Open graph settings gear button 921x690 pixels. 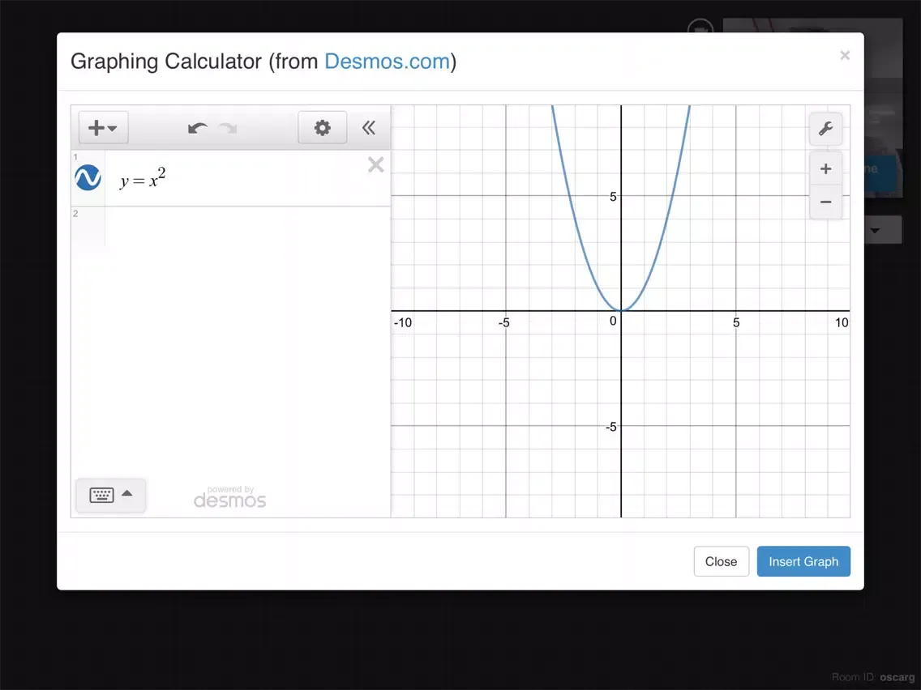[x=322, y=127]
